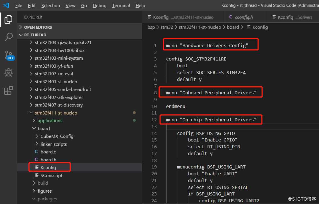Click file icon in Kconfig breadcrumb

coord(249,27)
